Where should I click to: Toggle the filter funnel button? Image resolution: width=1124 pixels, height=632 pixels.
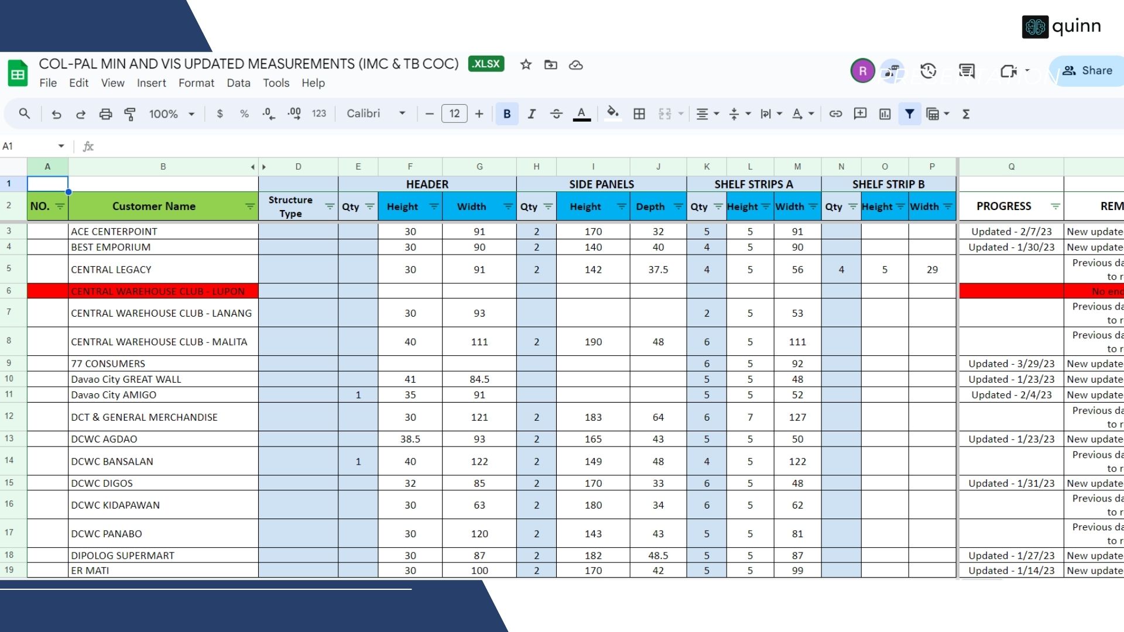point(909,114)
